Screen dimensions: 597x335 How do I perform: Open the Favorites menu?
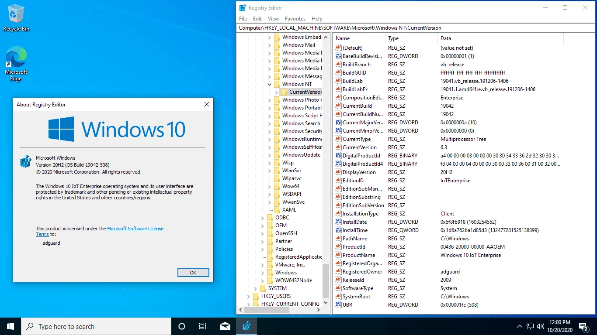[x=295, y=19]
